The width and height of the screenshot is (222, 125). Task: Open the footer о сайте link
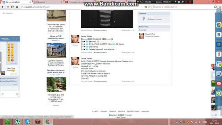tap(95, 111)
